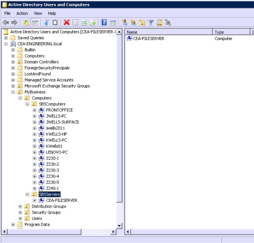Collapse the CEA-ENGINEERING.local domain node
This screenshot has width=254, height=243.
pos(6,44)
